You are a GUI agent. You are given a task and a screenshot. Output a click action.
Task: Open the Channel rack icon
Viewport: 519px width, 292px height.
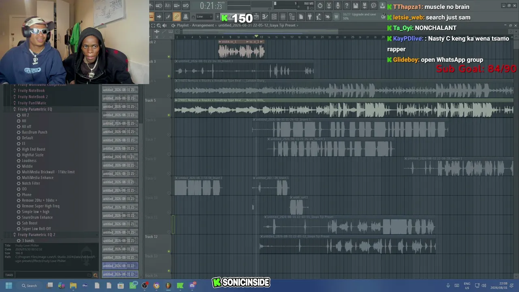pos(274,17)
